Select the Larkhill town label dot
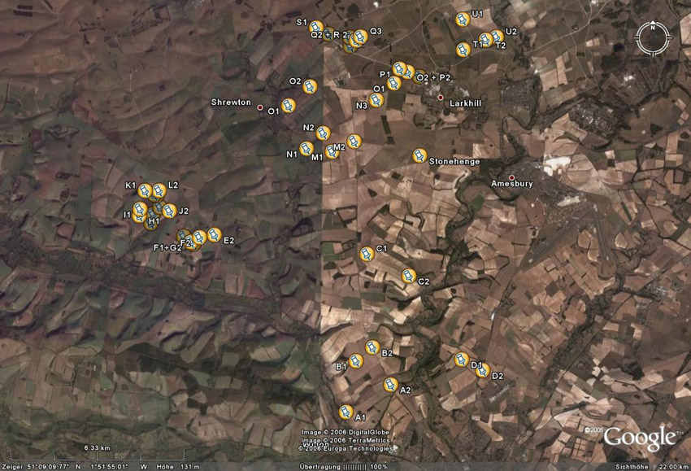The width and height of the screenshot is (691, 471). pyautogui.click(x=441, y=98)
